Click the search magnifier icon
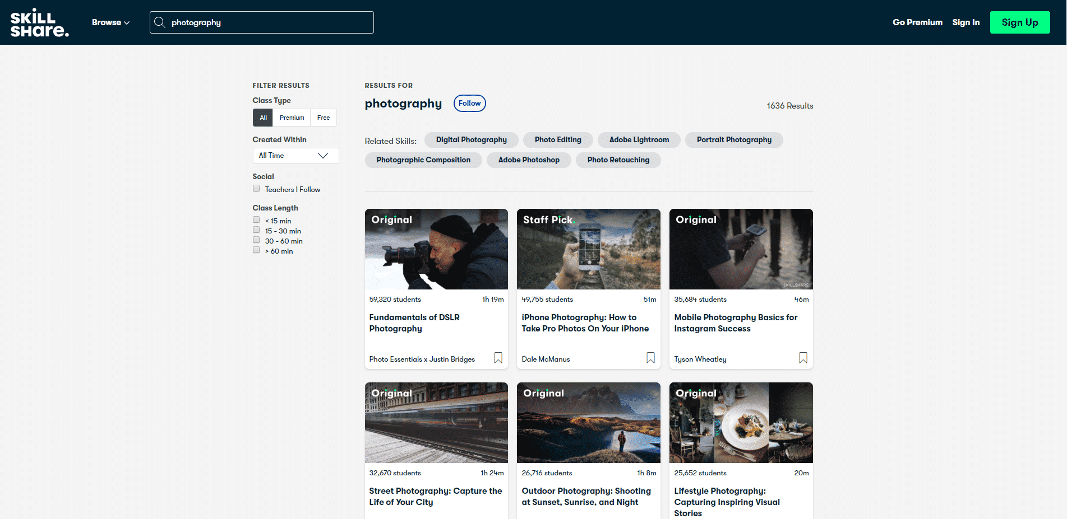 160,22
